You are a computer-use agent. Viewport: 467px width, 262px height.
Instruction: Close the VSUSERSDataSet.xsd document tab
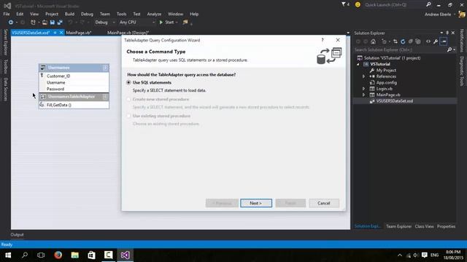tap(61, 33)
